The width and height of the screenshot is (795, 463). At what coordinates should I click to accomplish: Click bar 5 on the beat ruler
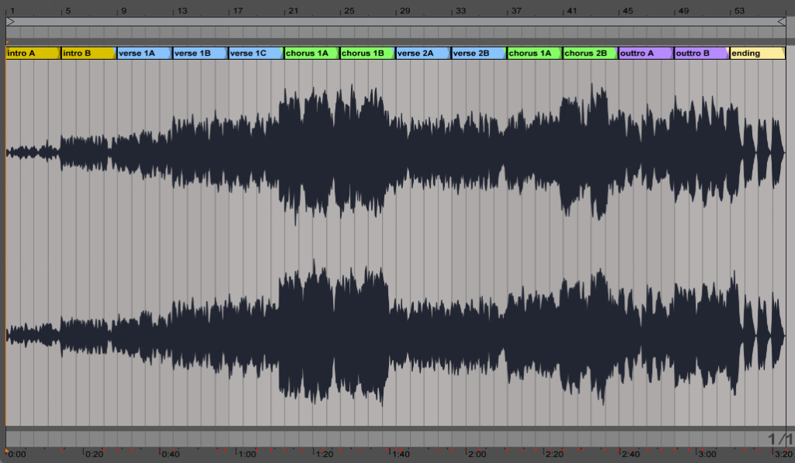[68, 11]
